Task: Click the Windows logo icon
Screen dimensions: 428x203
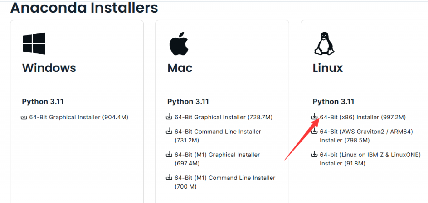Action: [x=34, y=44]
